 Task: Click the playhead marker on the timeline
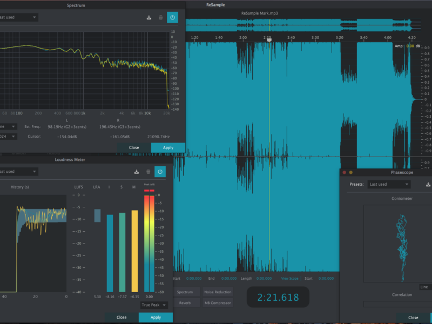pos(268,39)
